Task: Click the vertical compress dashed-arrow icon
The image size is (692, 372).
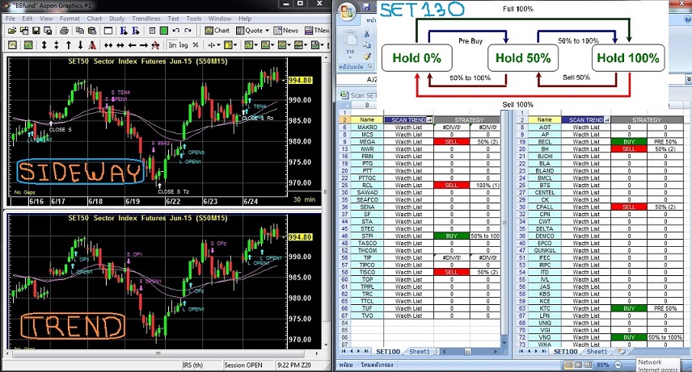Action: 57,45
